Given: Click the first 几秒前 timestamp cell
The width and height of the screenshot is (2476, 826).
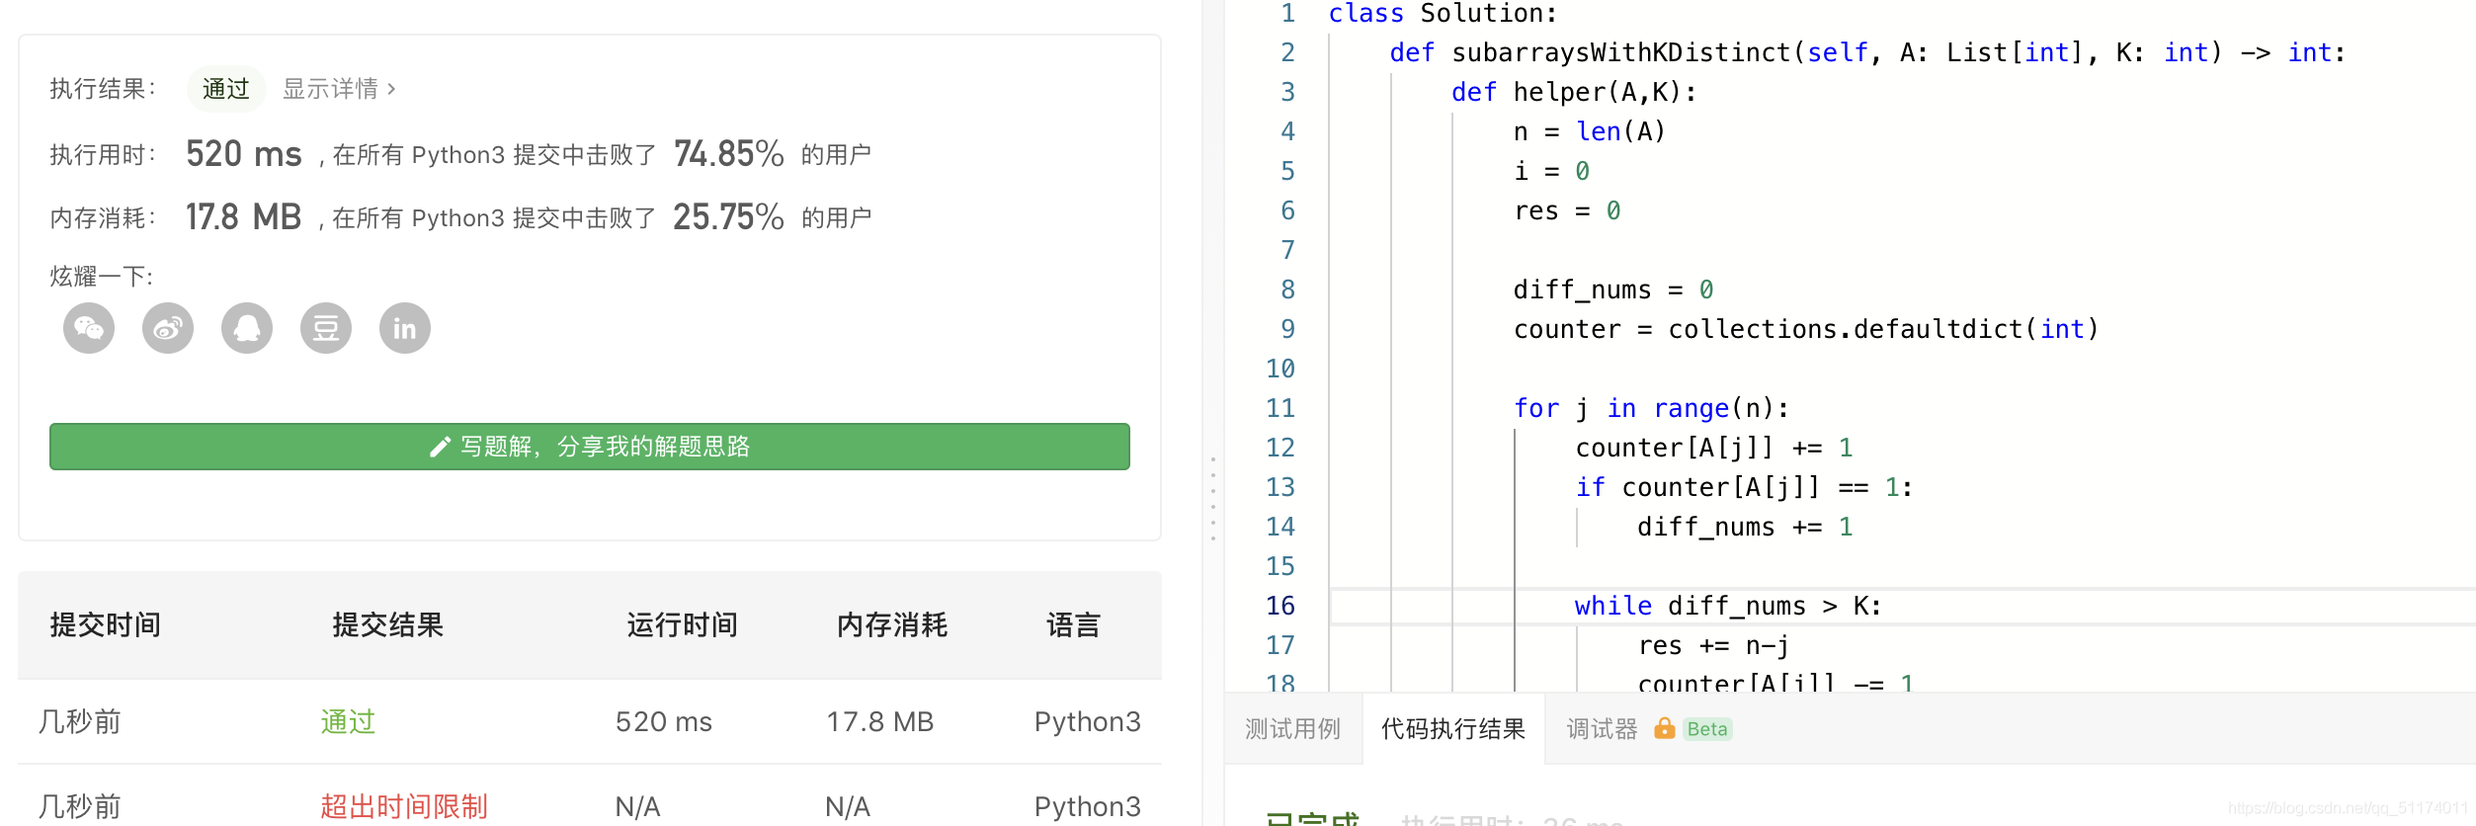Looking at the screenshot, I should pos(79,721).
